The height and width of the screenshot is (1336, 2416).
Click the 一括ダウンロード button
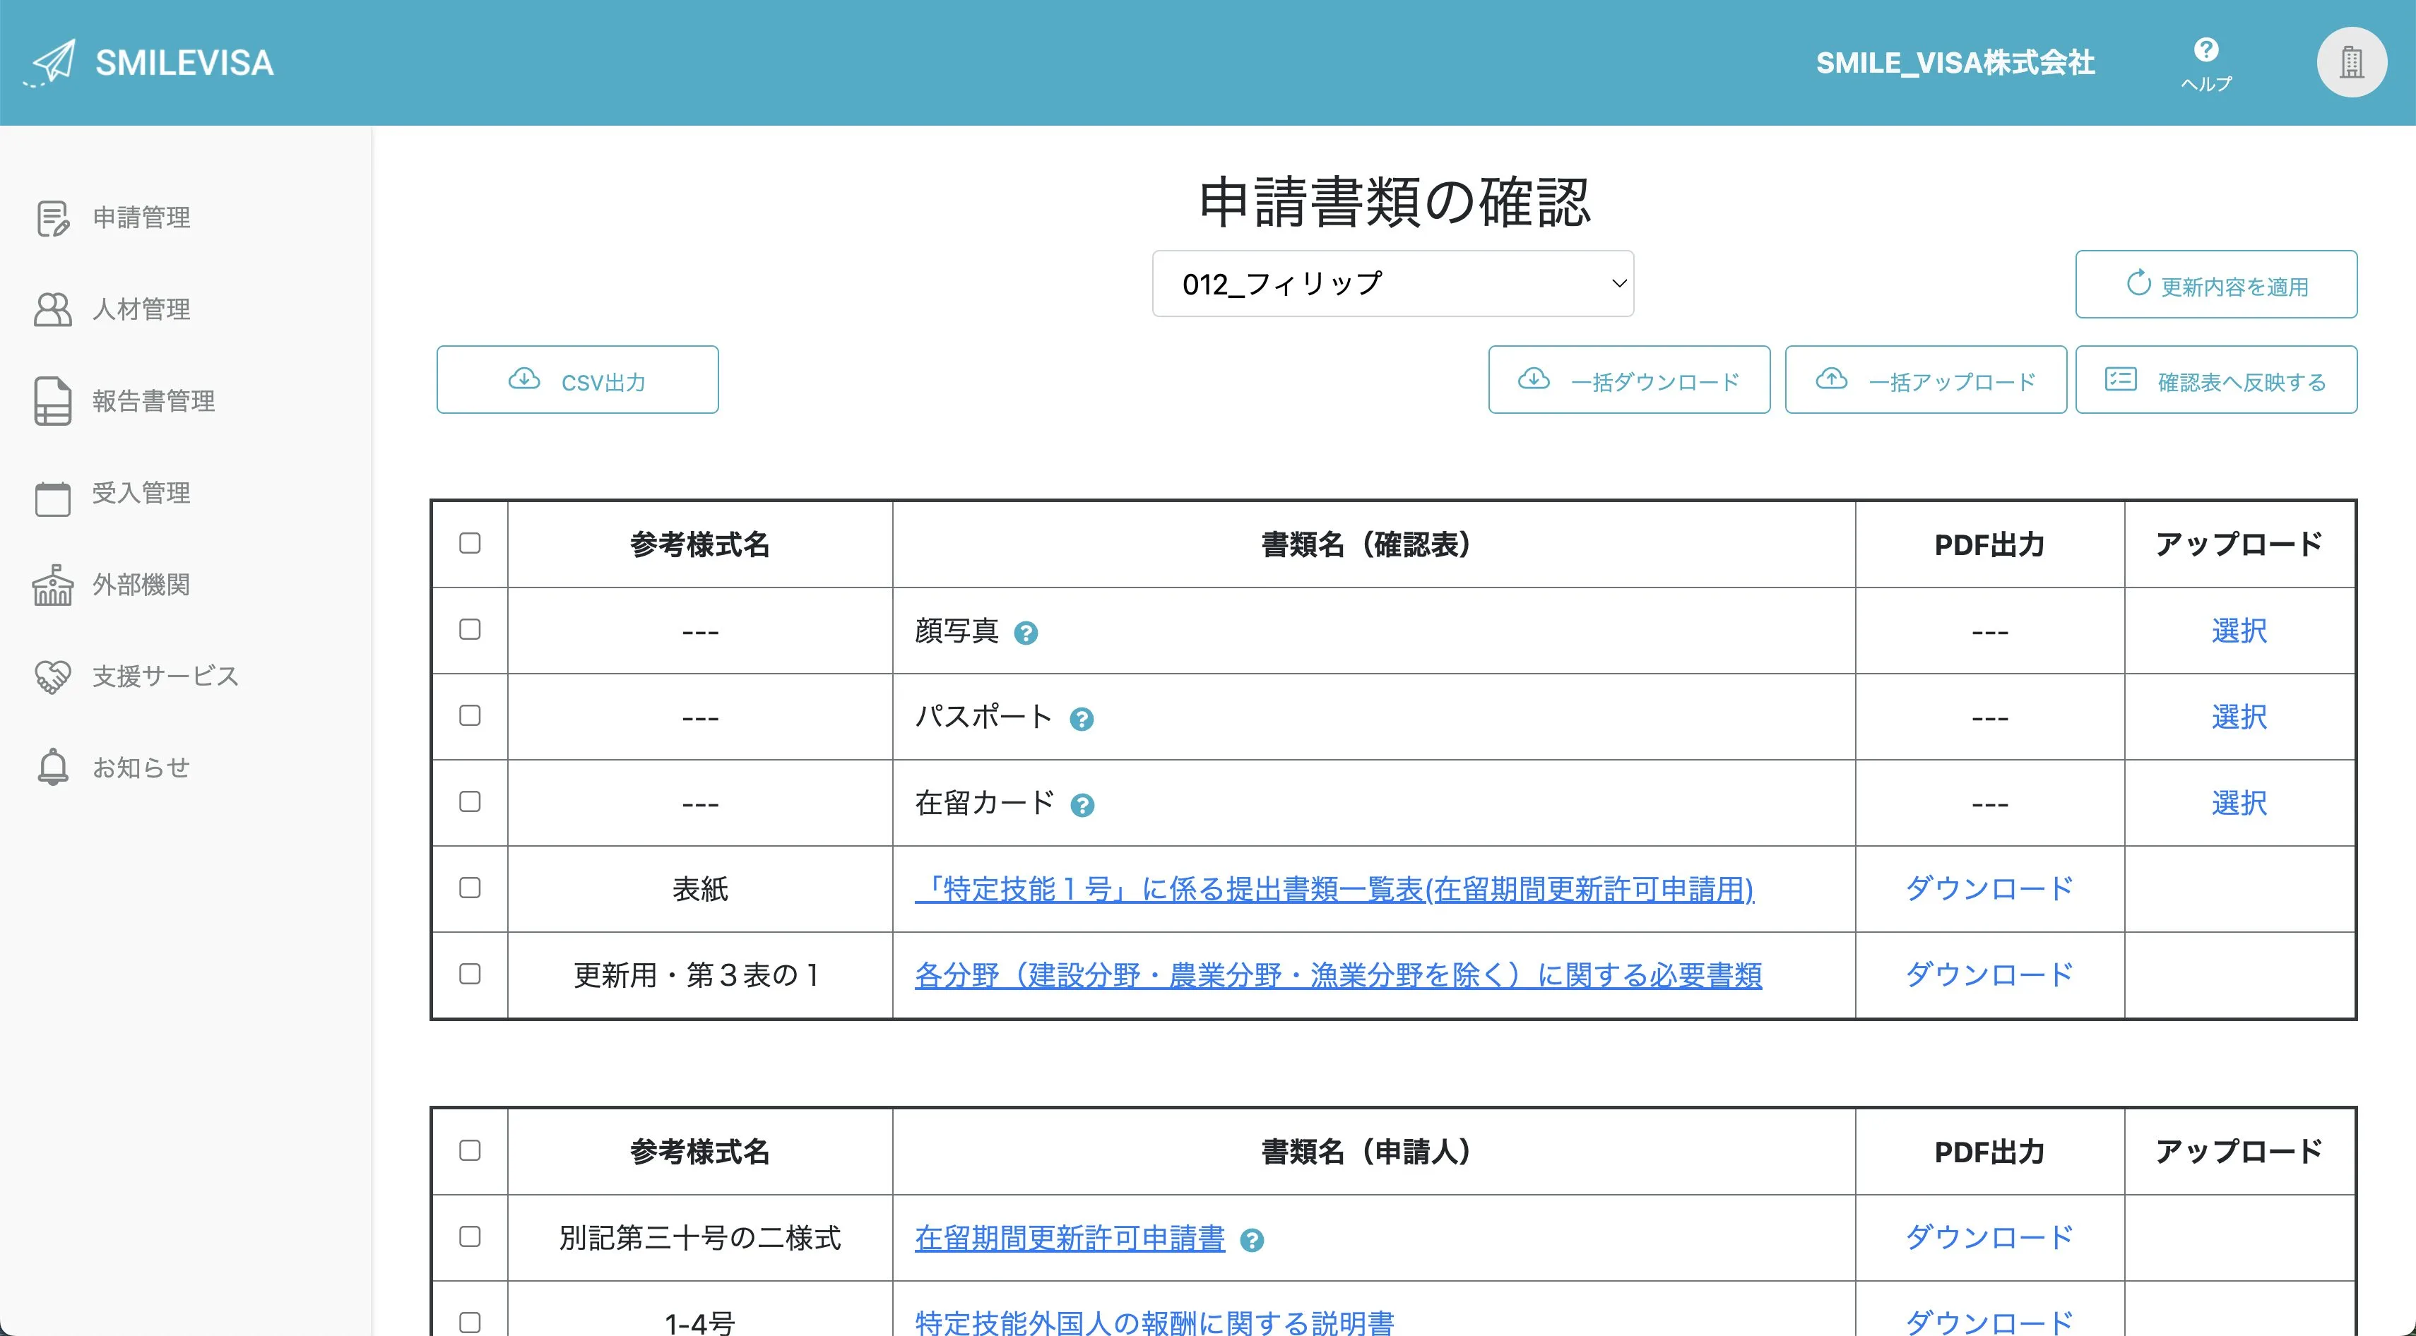coord(1629,380)
